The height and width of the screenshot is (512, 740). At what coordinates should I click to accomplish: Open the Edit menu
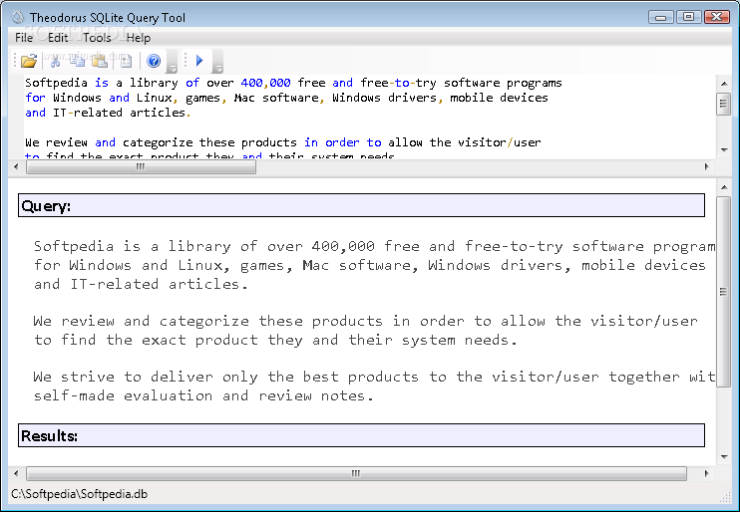[x=58, y=38]
